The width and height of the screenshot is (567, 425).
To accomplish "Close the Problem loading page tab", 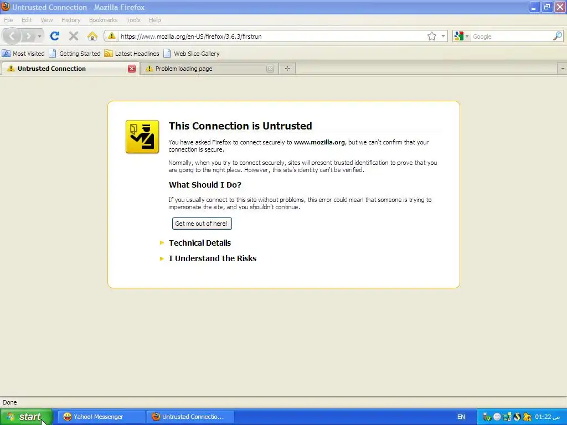I will [x=270, y=69].
